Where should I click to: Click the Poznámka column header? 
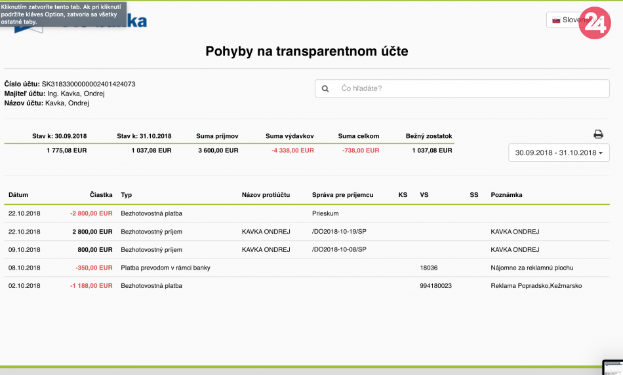pyautogui.click(x=506, y=195)
